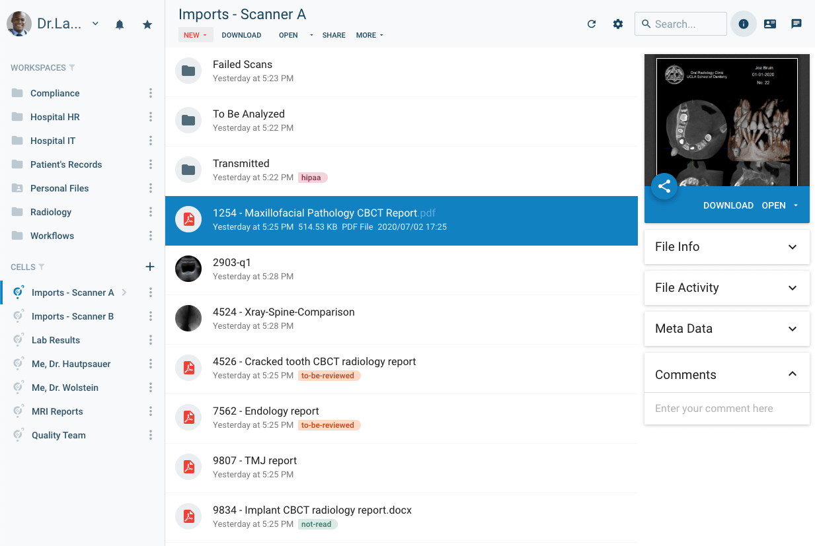Open Compliance workspace options menu

pos(151,93)
